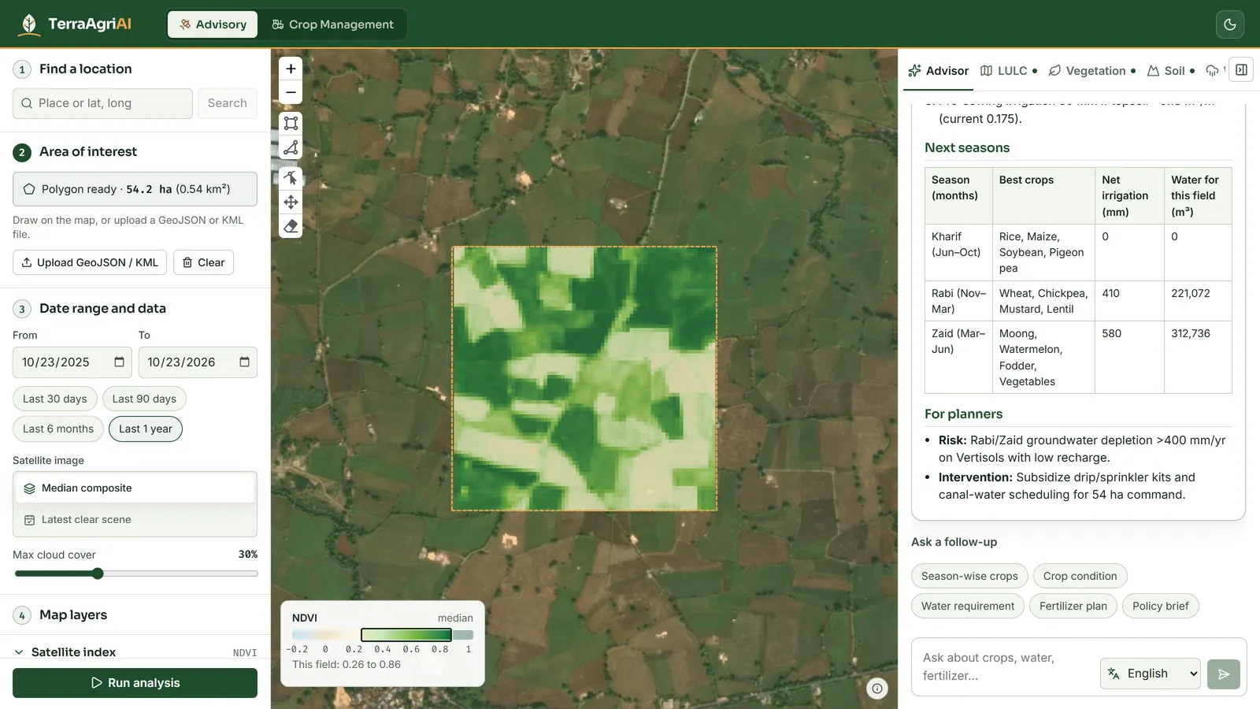Screen dimensions: 1260x709
Task: Click the TerraAgriAI leaf logo
Action: click(x=29, y=24)
